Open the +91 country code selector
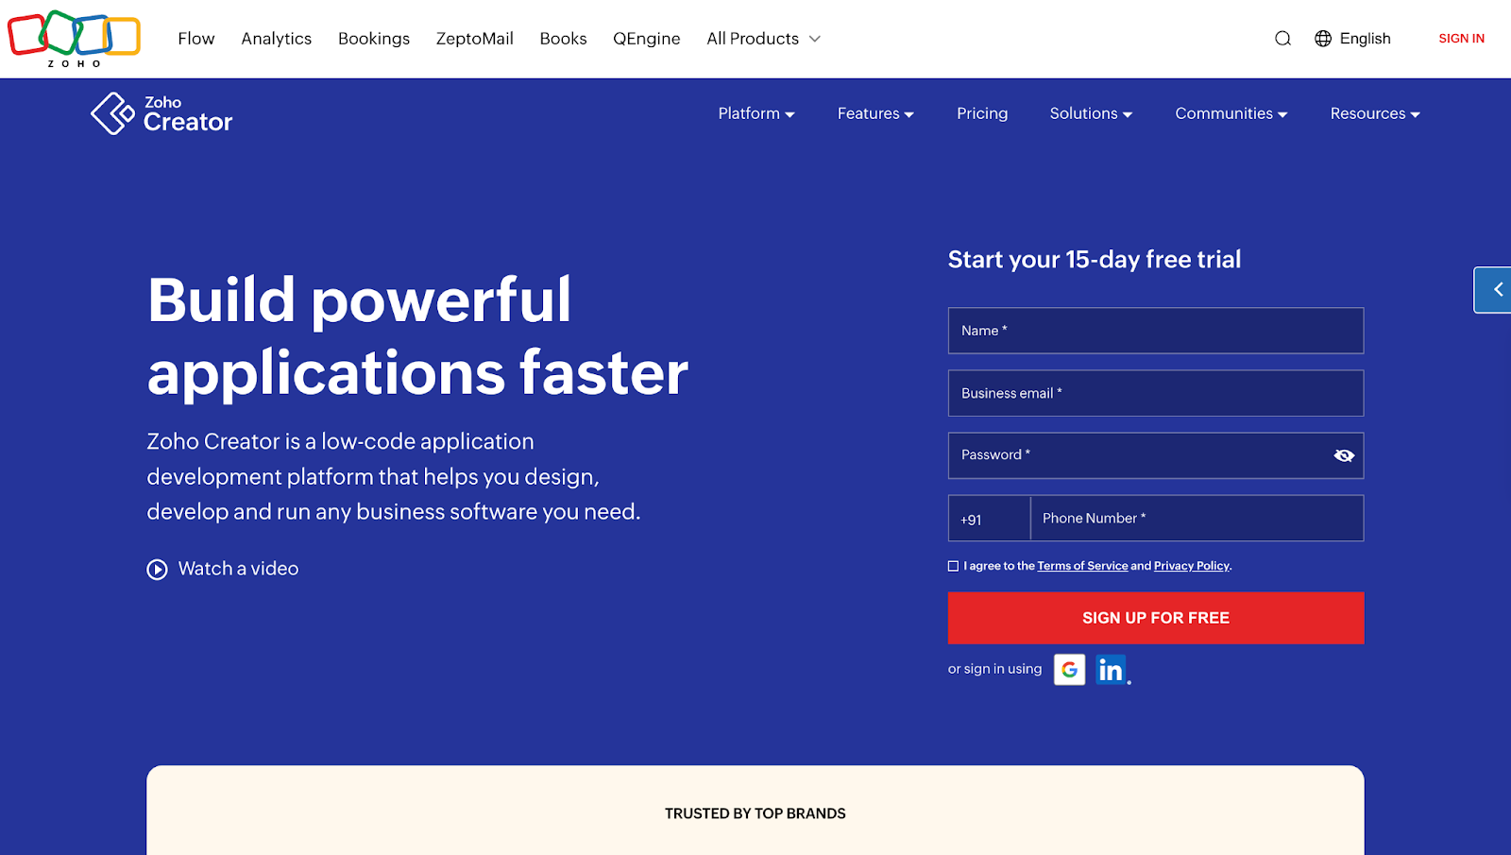Screen dimensions: 1511x855 coord(988,518)
